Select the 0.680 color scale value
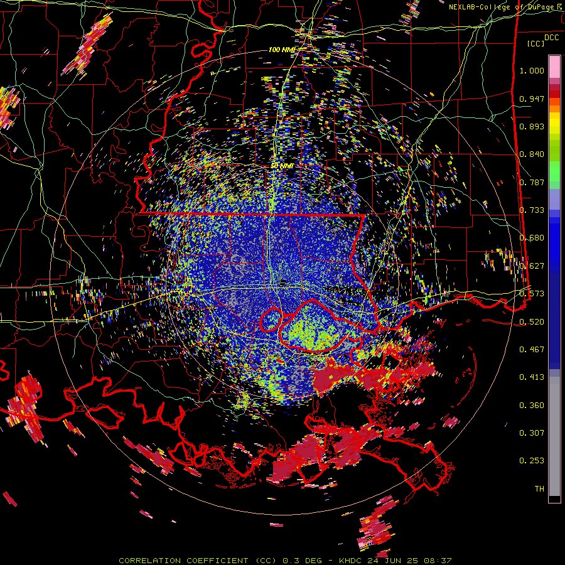The height and width of the screenshot is (565, 565). tap(532, 238)
